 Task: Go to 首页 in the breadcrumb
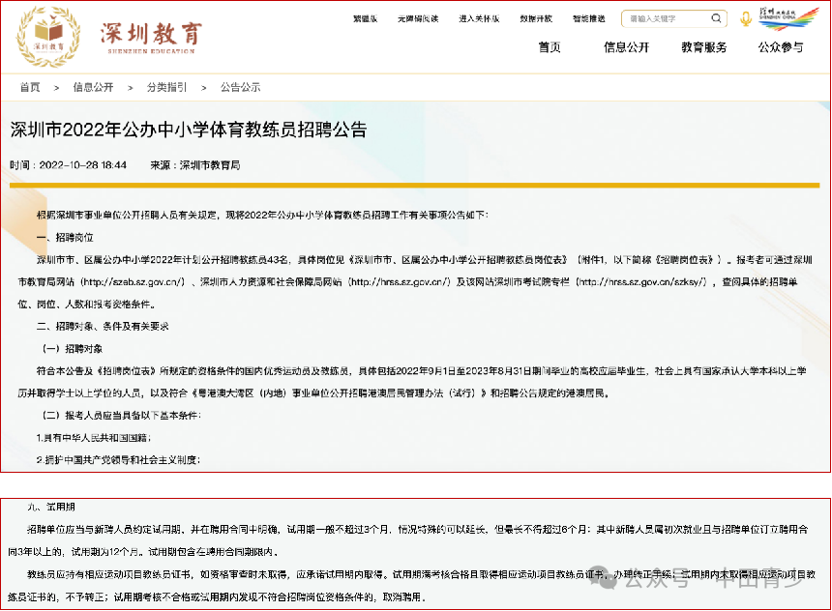[30, 87]
